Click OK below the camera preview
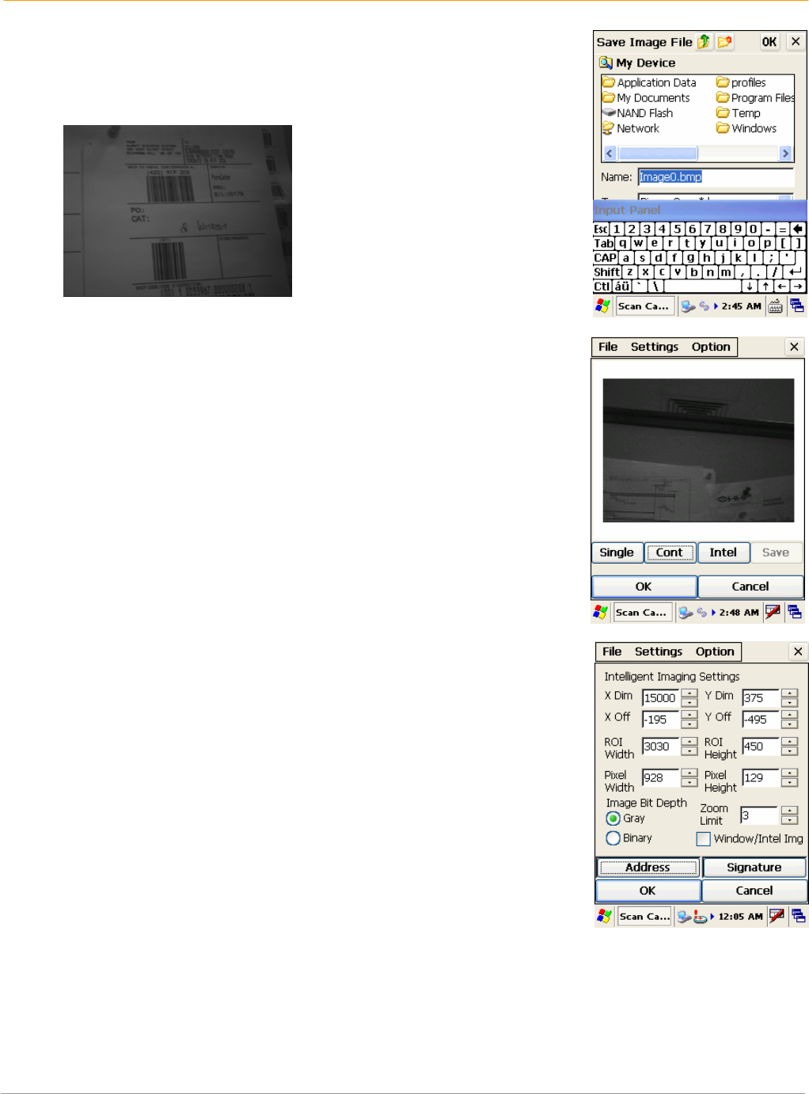Screen dimensions: 809x1094 click(644, 587)
